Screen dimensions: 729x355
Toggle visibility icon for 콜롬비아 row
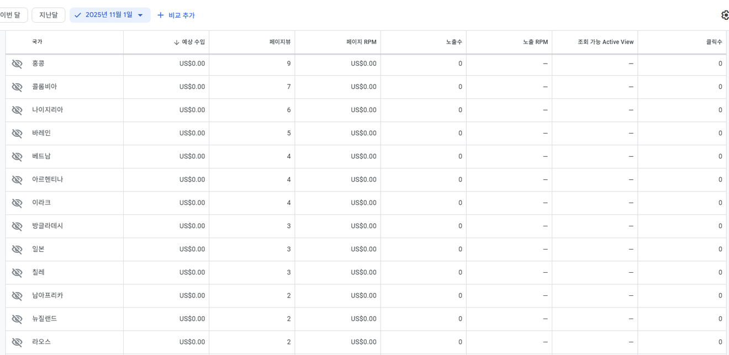(x=17, y=87)
